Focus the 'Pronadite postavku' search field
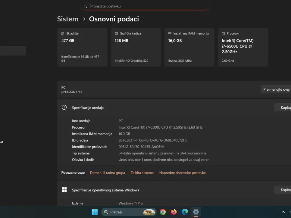The width and height of the screenshot is (291, 218). coord(145,6)
